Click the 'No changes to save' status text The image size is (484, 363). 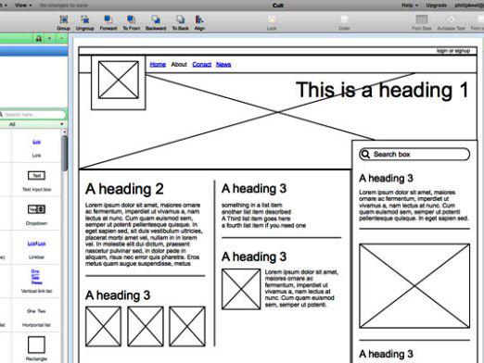63,6
